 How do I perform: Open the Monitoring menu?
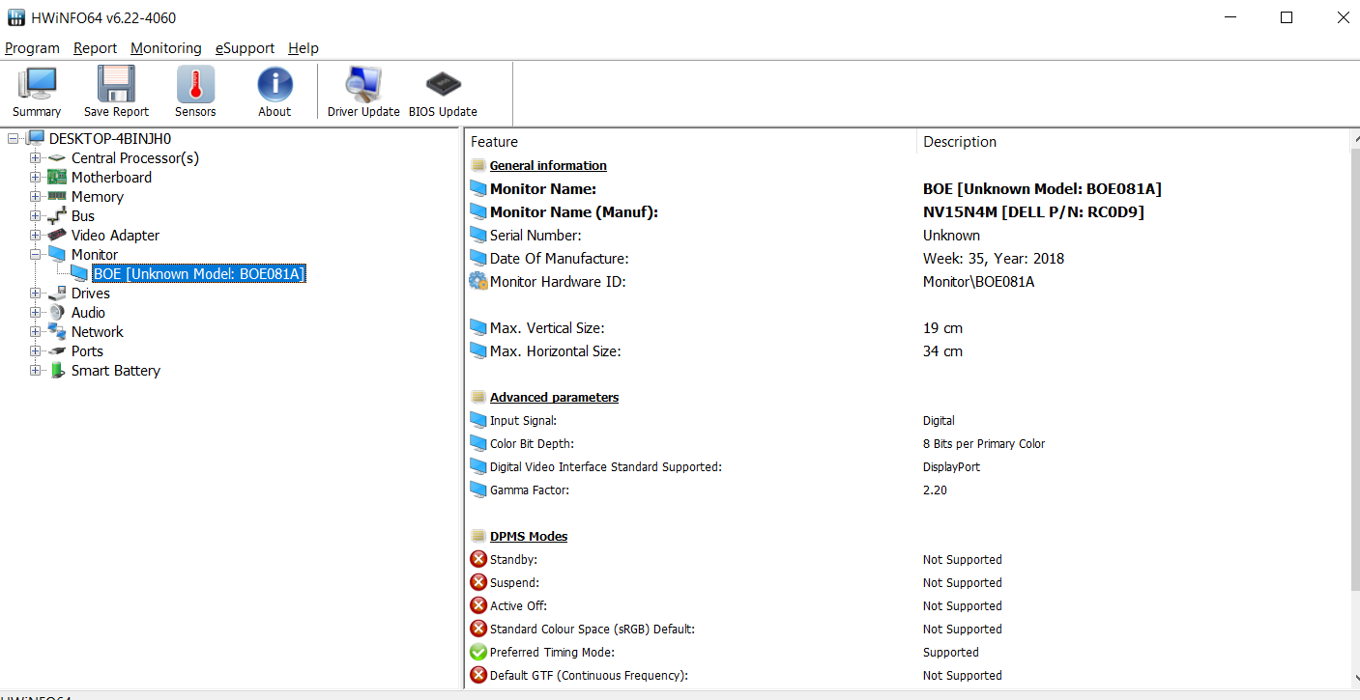[x=166, y=48]
